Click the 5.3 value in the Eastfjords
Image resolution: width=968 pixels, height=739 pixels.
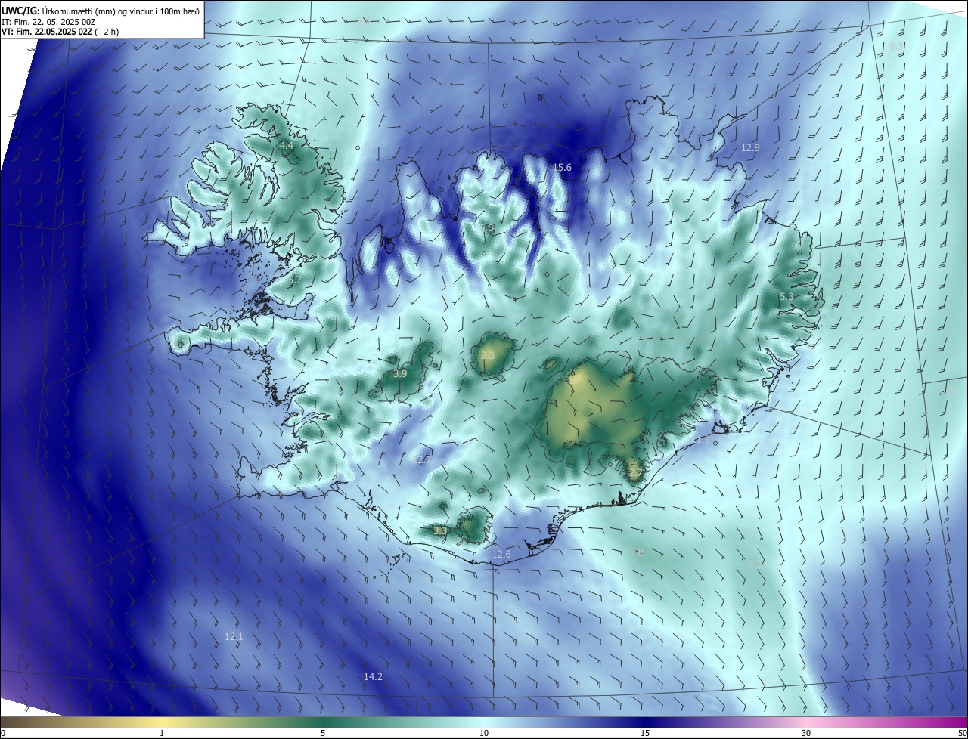tap(786, 297)
